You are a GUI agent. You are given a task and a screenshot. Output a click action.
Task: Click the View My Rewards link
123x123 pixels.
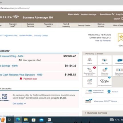point(103,41)
